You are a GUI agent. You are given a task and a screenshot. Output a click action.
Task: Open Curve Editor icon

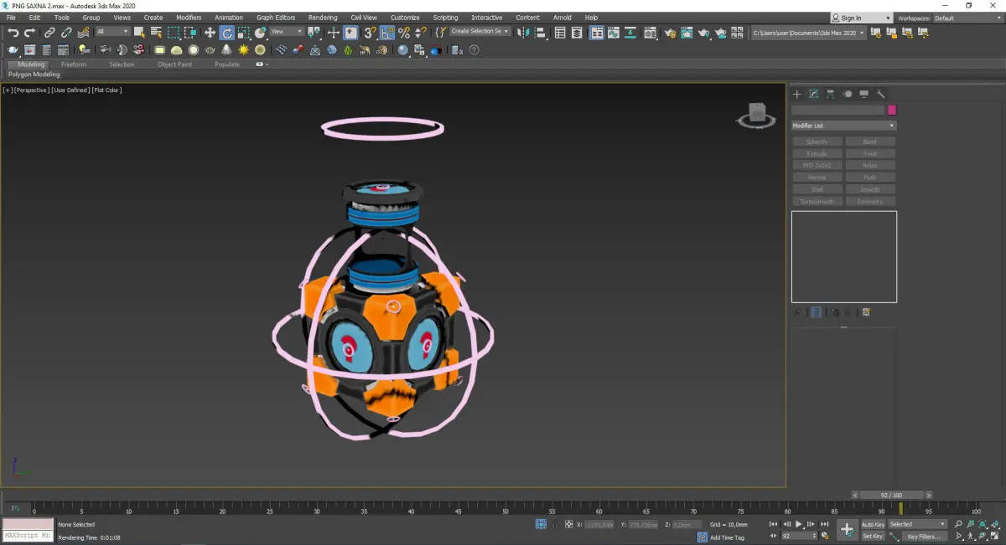tap(613, 33)
